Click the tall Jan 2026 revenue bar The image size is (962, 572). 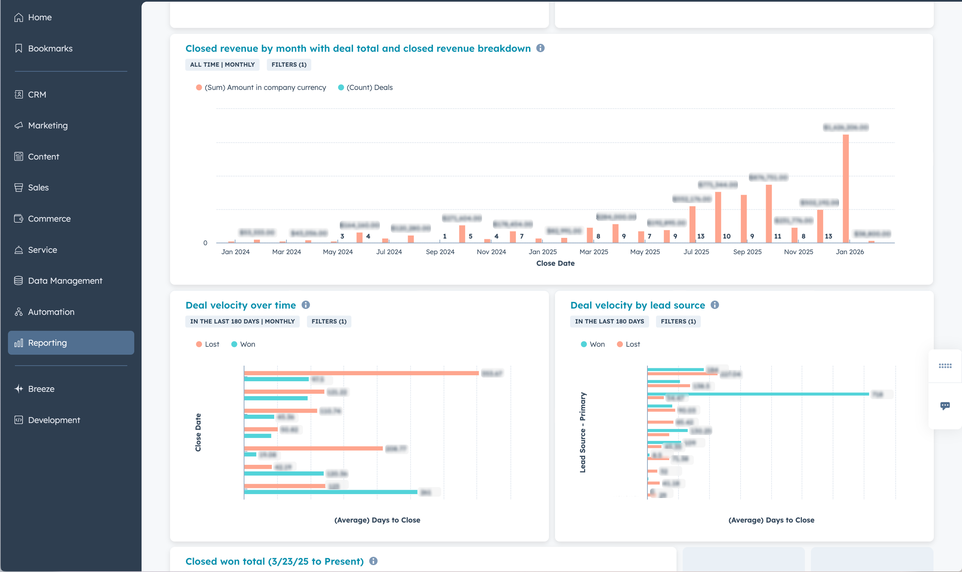pyautogui.click(x=845, y=189)
